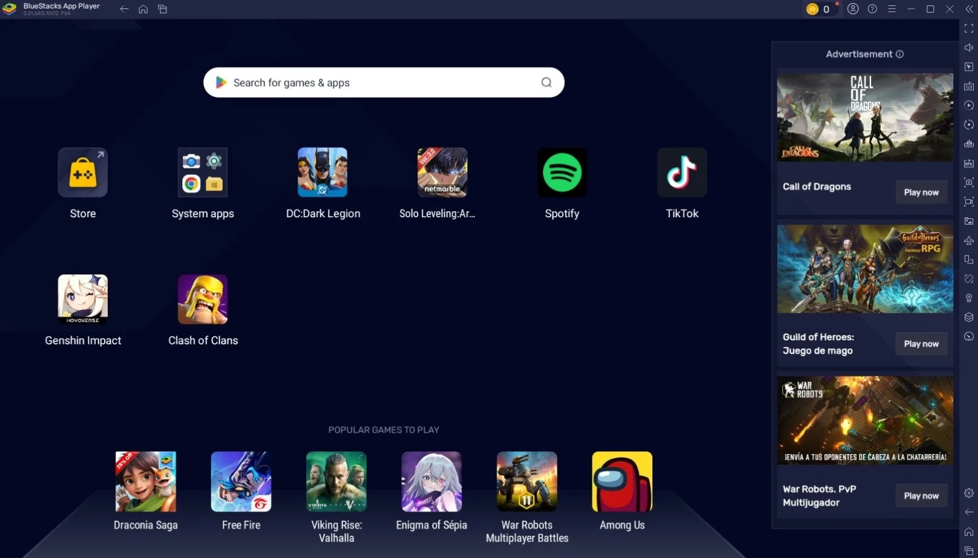Click the volume speaker icon
978x558 pixels.
969,48
